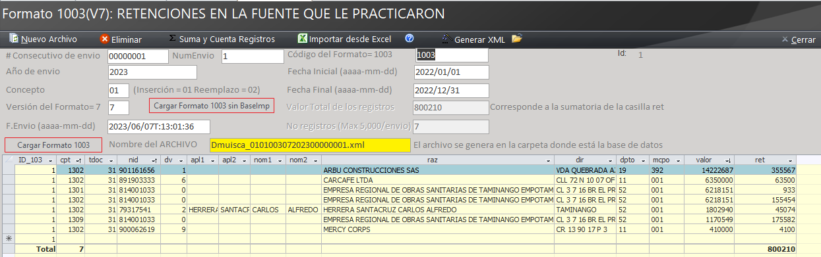
Task: Click dir cell TAMINANGO
Action: click(x=586, y=210)
